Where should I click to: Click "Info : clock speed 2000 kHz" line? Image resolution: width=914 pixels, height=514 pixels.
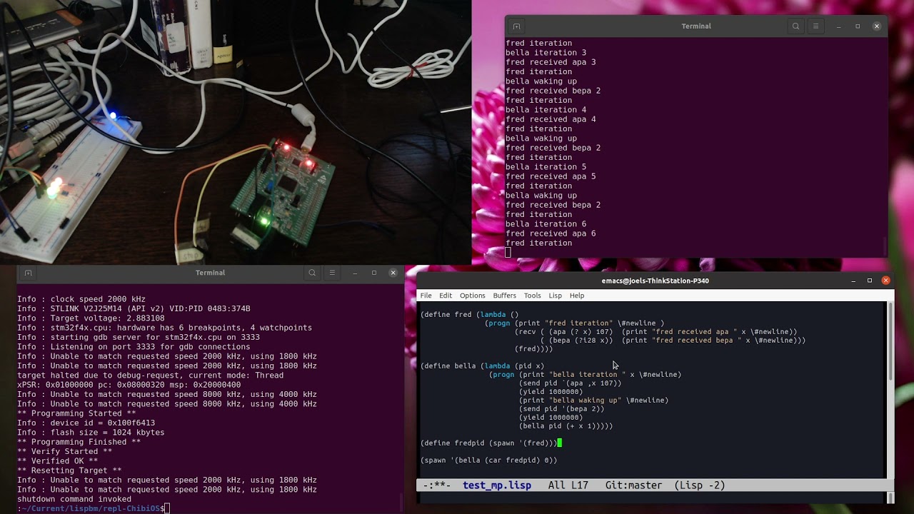click(81, 299)
